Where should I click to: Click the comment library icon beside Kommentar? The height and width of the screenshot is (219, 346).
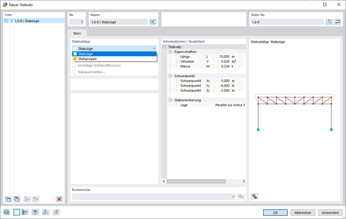241,197
